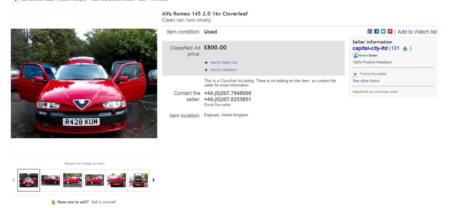Image resolution: width=450 pixels, height=208 pixels.
Task: Open capital-city-ltd seller profile
Action: [370, 48]
